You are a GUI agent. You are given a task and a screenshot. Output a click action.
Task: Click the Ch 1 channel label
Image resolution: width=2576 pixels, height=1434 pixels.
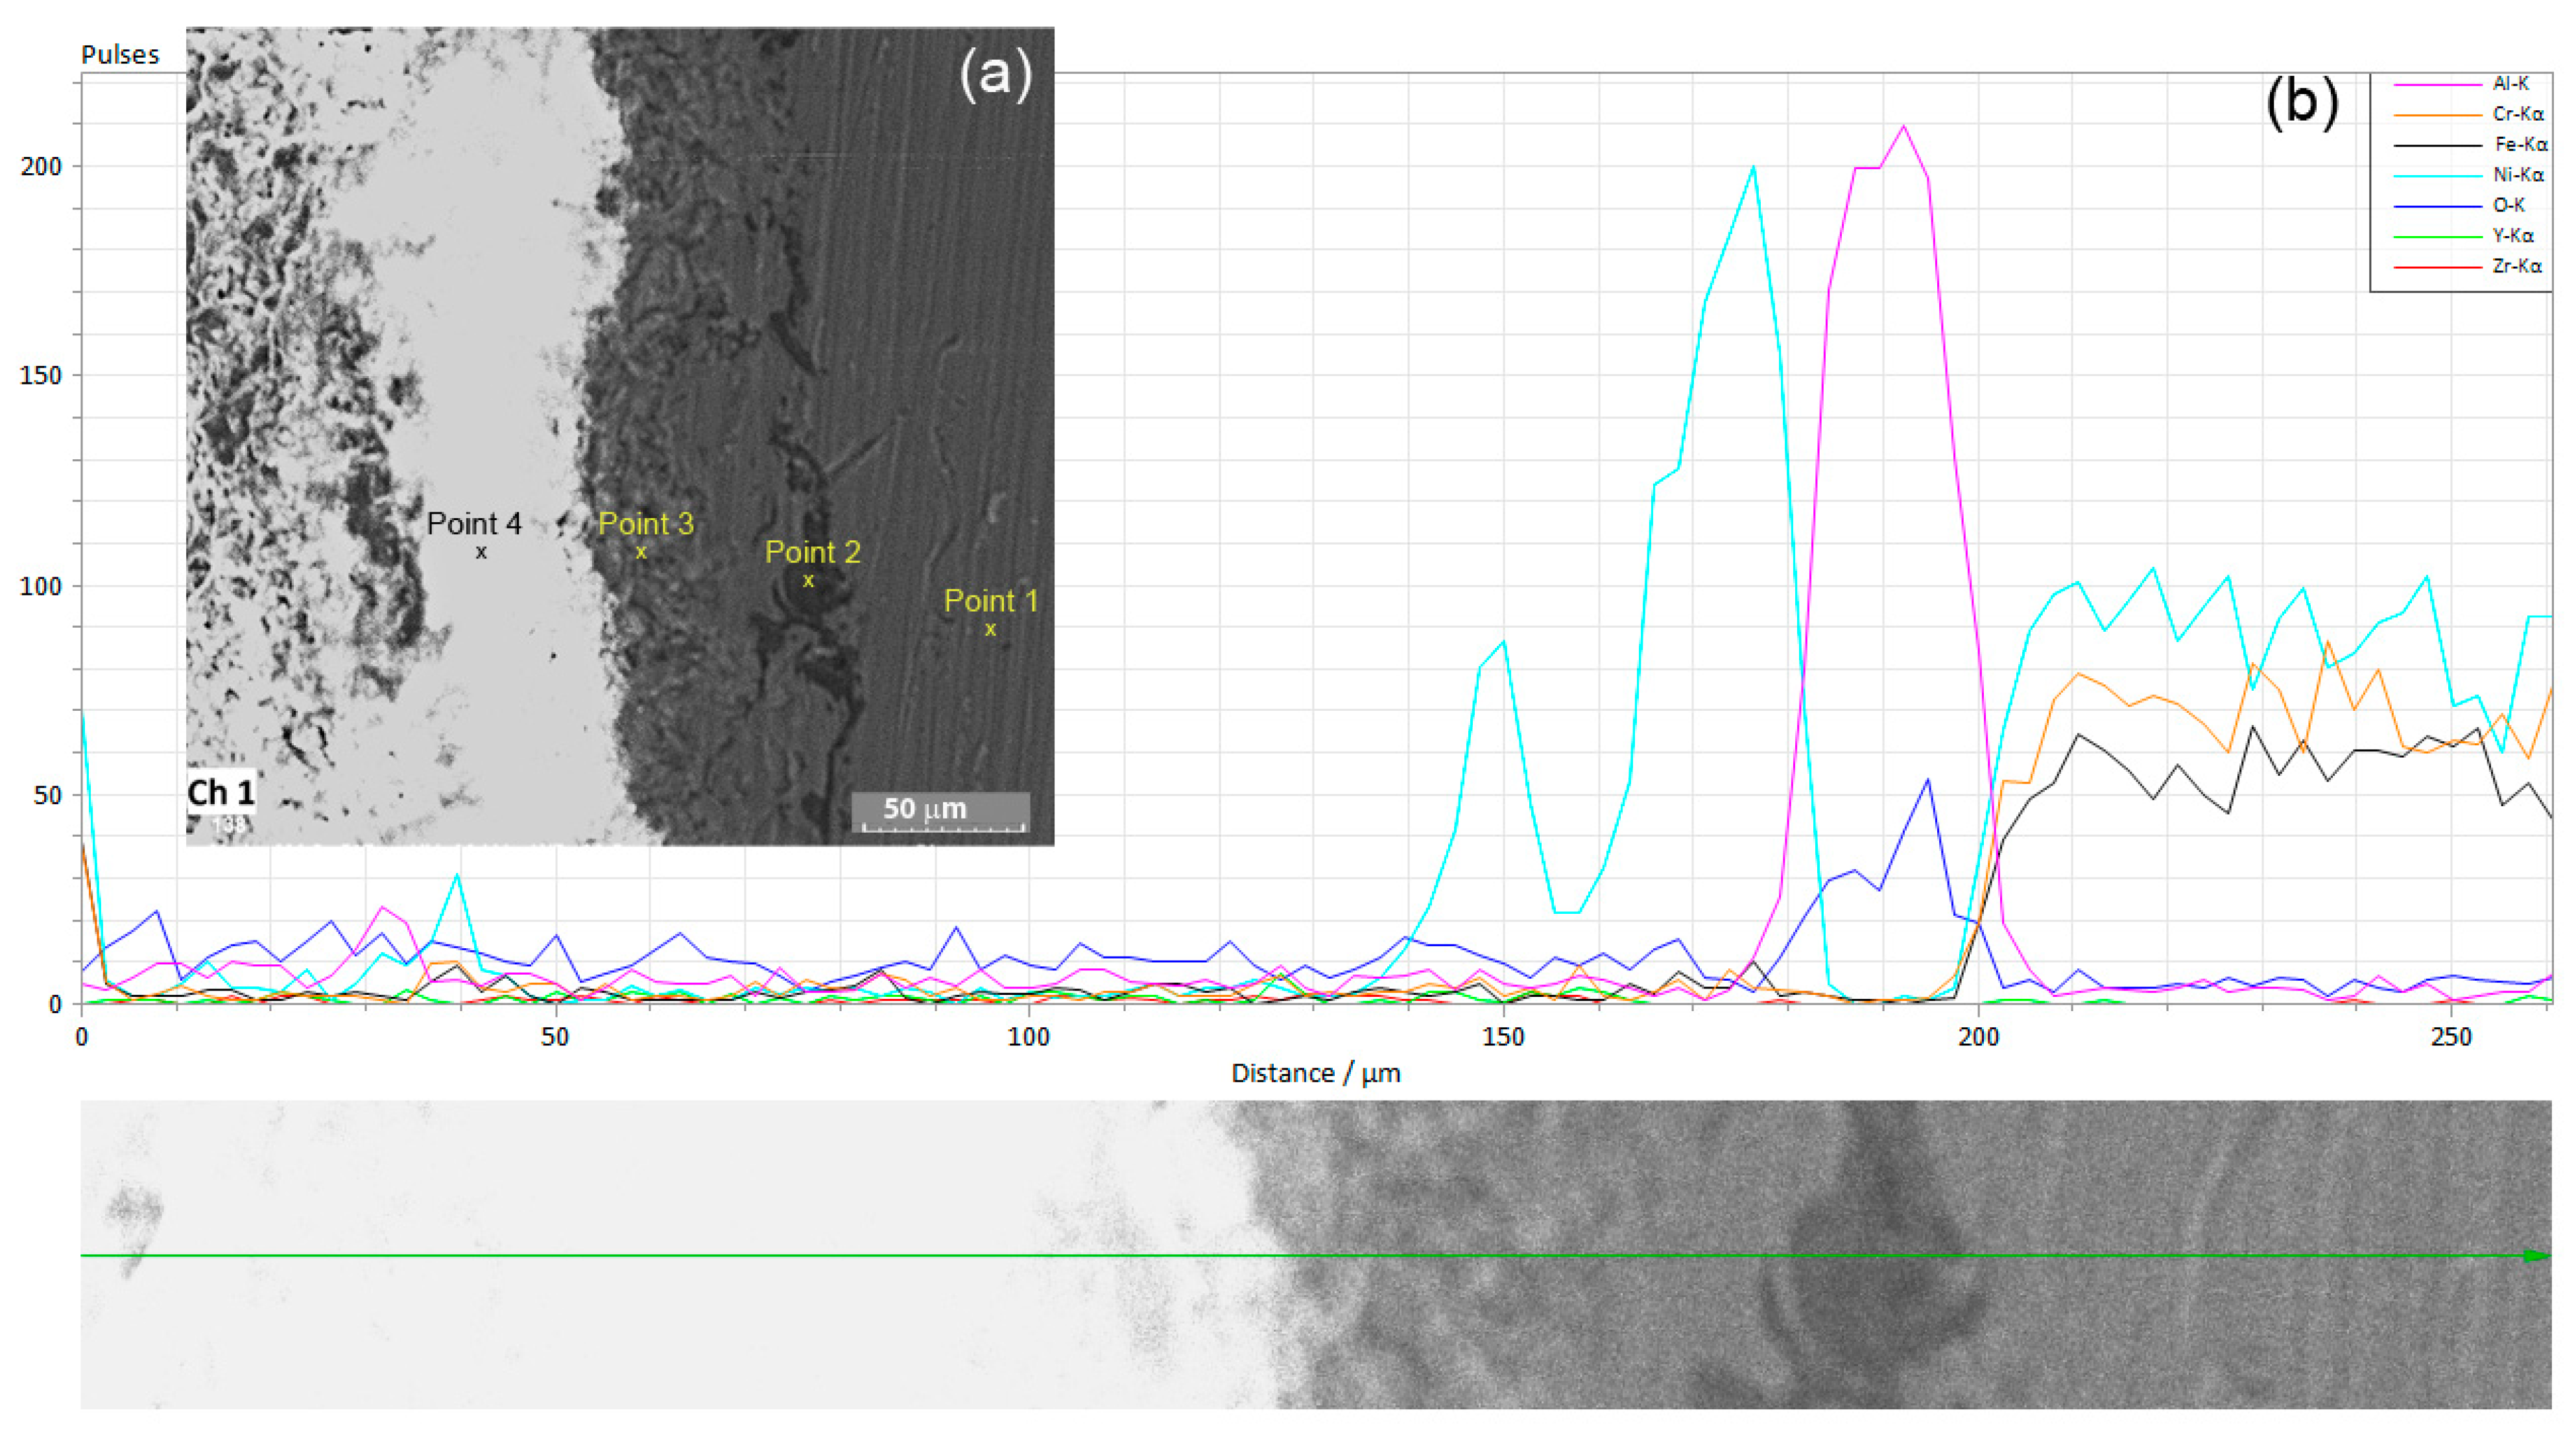tap(221, 793)
